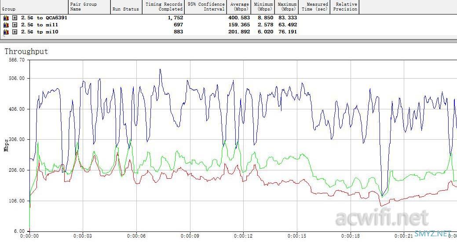
Task: Click the Relative Precision column header
Action: click(x=345, y=7)
